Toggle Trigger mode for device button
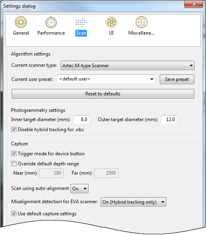The image size is (206, 235). (x=14, y=154)
